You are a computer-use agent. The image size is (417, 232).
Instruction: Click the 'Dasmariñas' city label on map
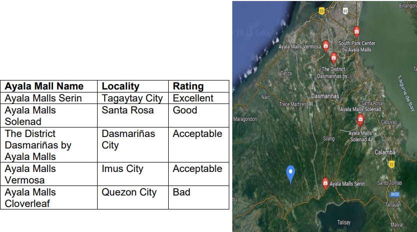[x=325, y=96]
